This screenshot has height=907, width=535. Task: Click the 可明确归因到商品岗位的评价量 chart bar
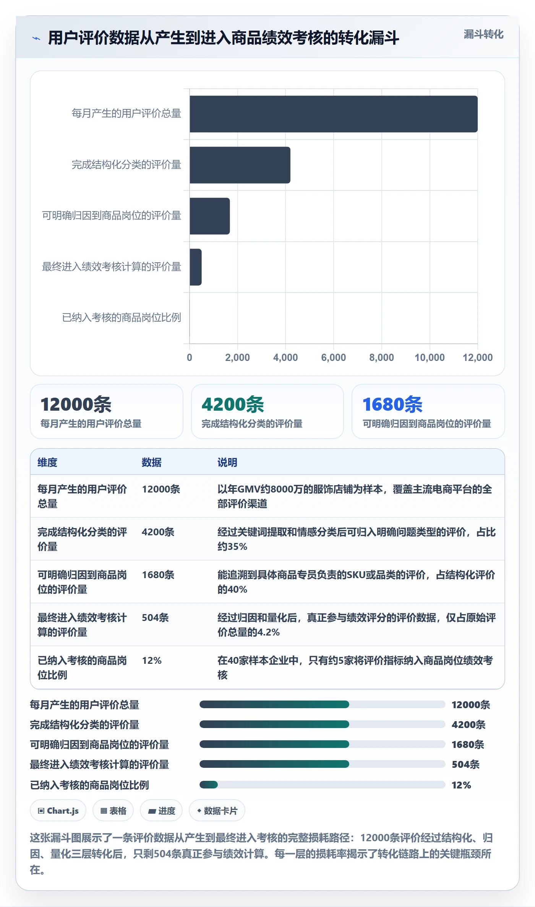(x=210, y=216)
